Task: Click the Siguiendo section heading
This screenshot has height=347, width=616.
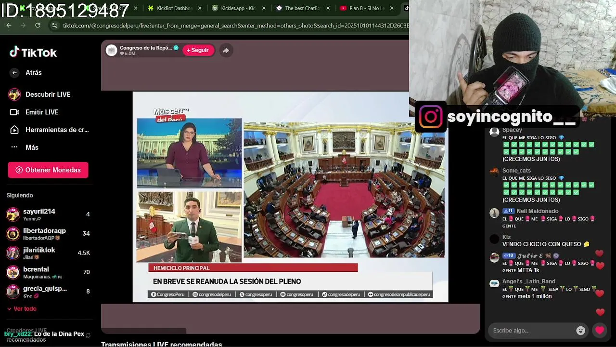Action: tap(20, 195)
